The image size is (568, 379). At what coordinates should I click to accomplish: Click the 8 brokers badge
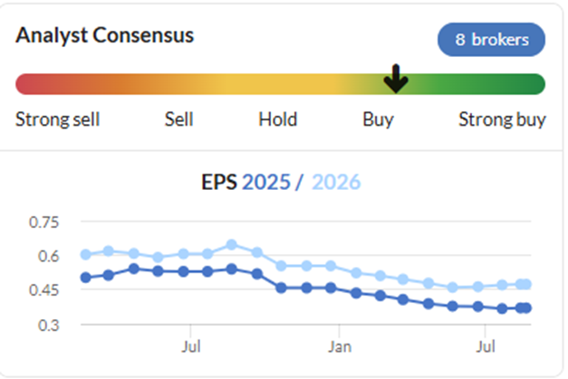pos(491,40)
